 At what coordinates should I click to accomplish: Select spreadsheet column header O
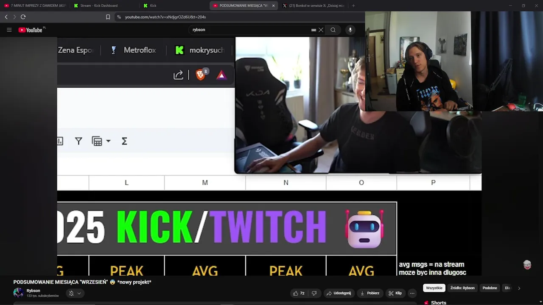point(361,183)
